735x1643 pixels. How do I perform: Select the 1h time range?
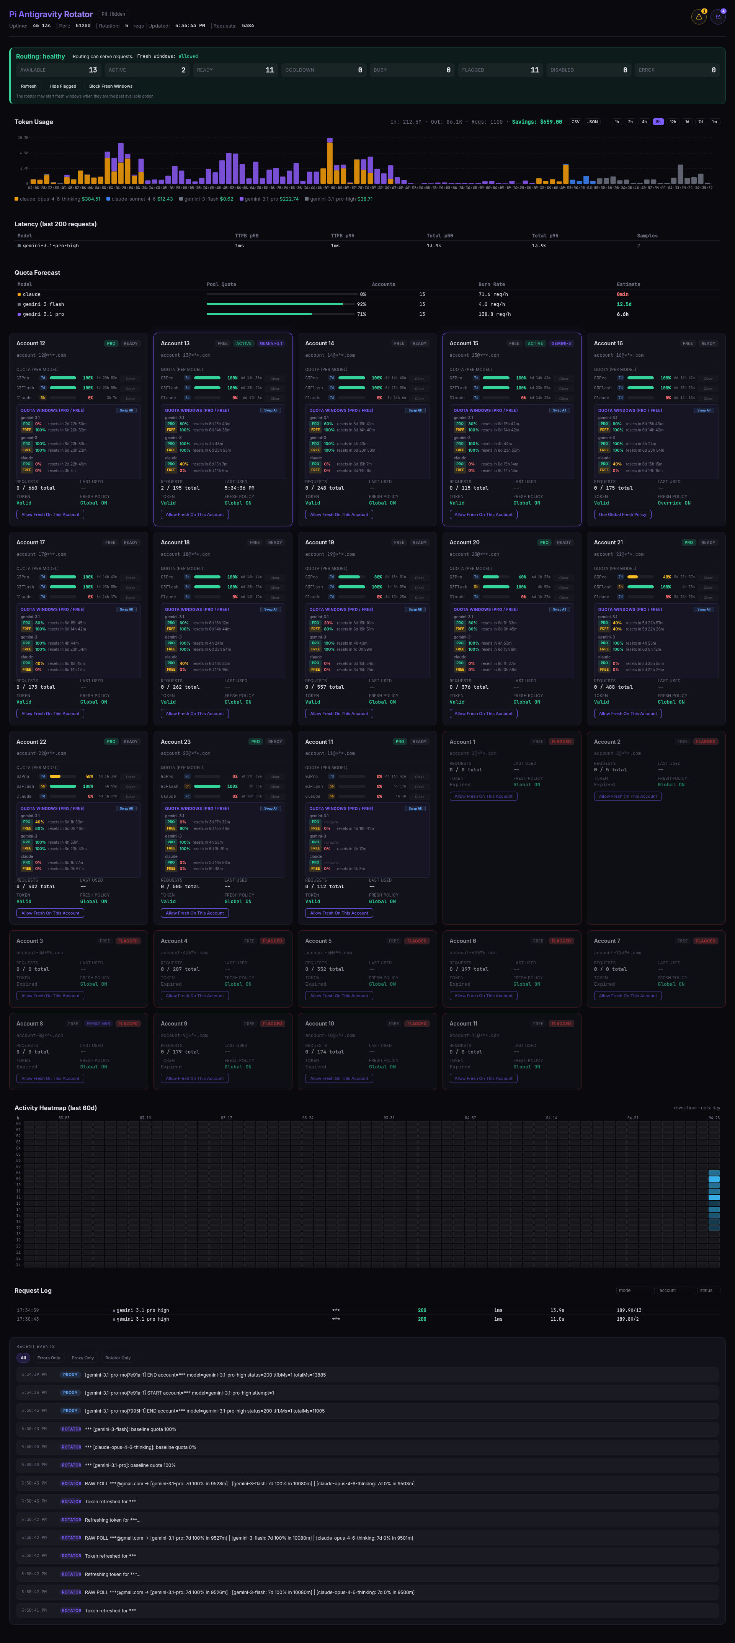pos(617,122)
